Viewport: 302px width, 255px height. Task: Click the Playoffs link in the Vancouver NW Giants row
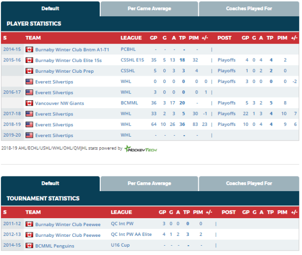pyautogui.click(x=226, y=103)
